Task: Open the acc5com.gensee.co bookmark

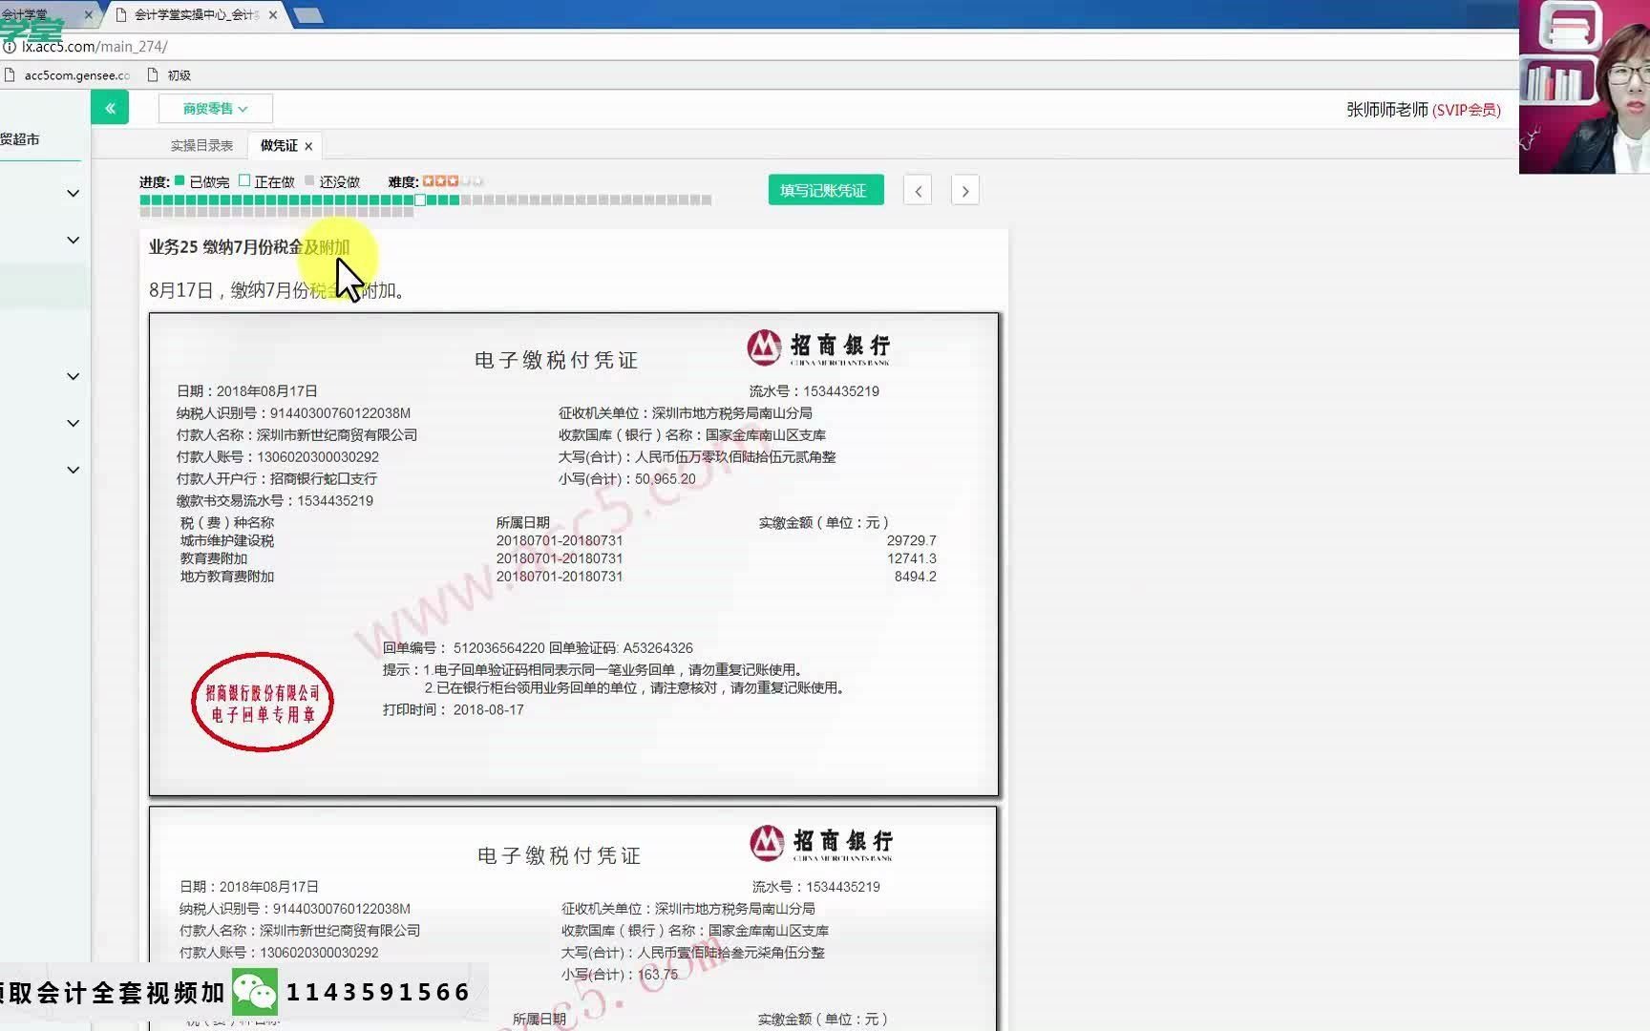Action: pyautogui.click(x=67, y=75)
